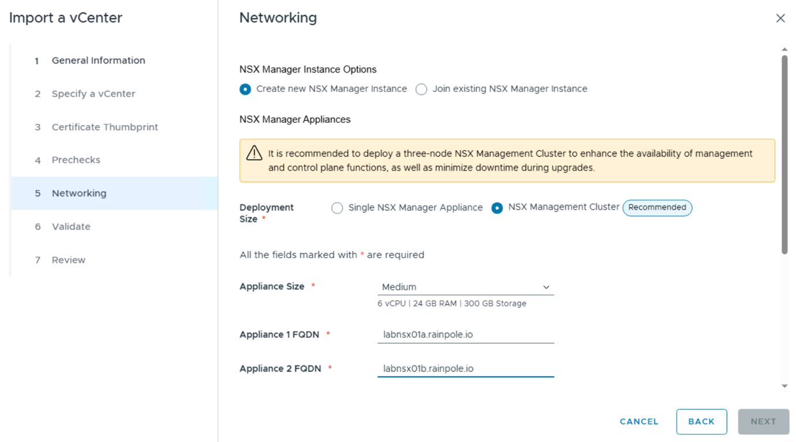Jump to the Review step

[x=68, y=259]
